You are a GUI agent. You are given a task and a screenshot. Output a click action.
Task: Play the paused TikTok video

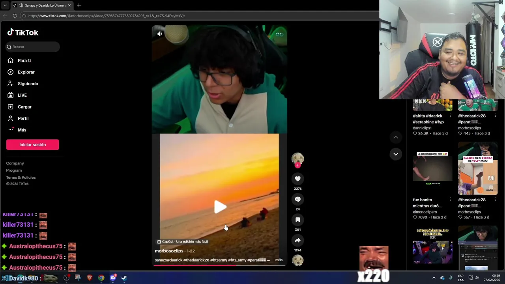pyautogui.click(x=220, y=207)
